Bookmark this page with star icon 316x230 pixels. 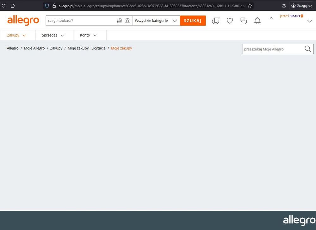[x=250, y=6]
